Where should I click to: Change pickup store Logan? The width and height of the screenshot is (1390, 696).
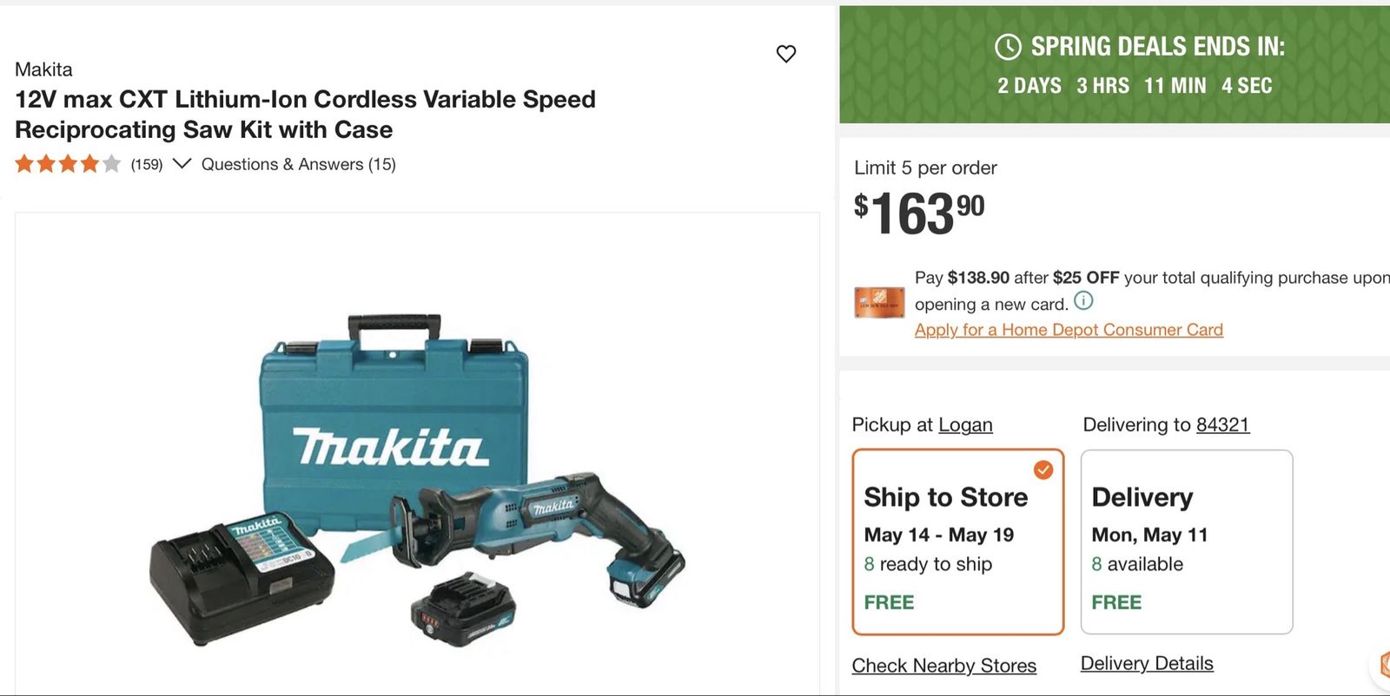coord(965,425)
